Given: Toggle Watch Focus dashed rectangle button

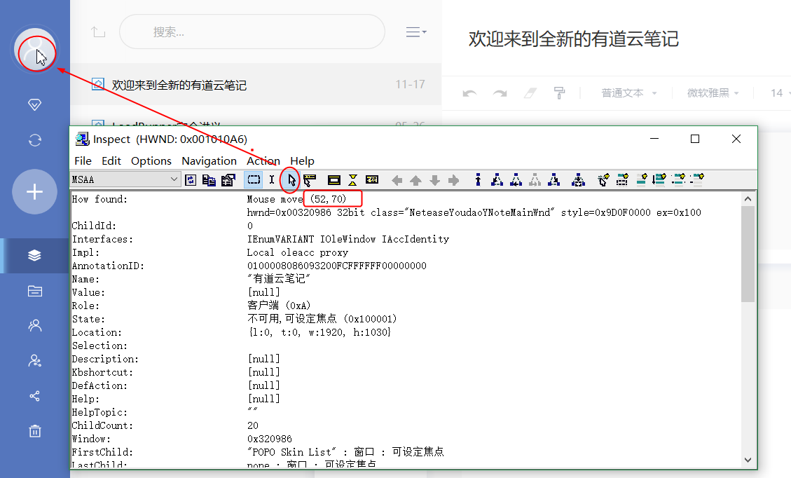Looking at the screenshot, I should point(254,179).
